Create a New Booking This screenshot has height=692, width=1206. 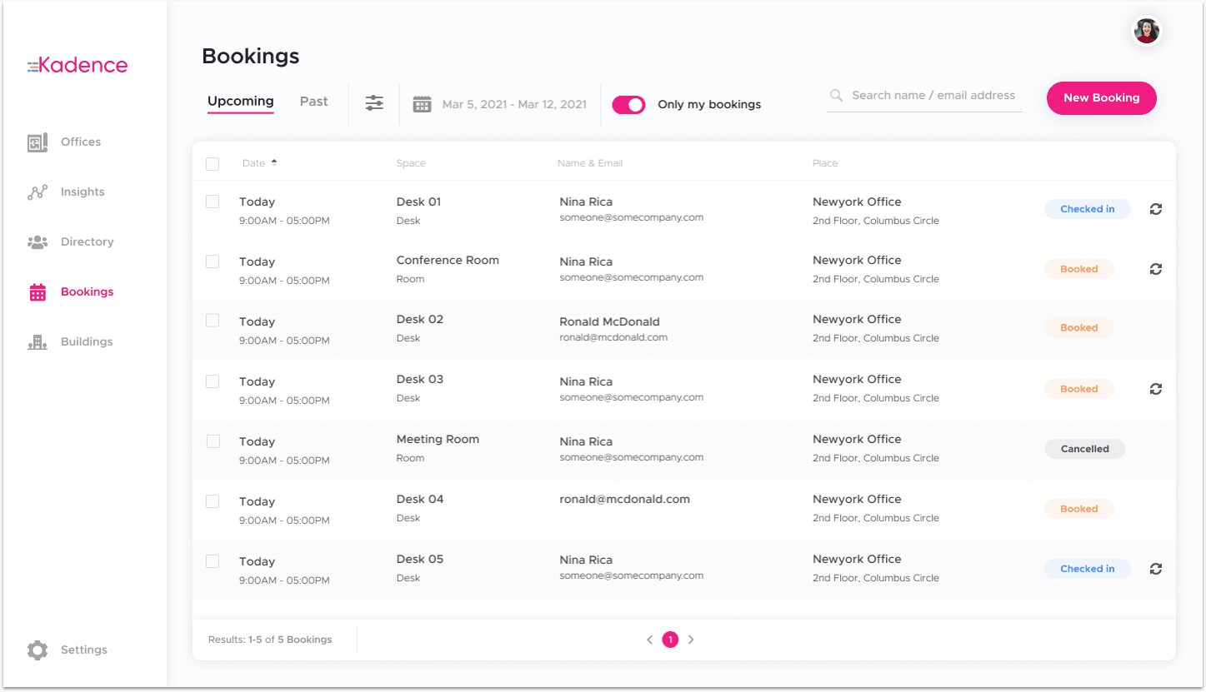(1101, 97)
